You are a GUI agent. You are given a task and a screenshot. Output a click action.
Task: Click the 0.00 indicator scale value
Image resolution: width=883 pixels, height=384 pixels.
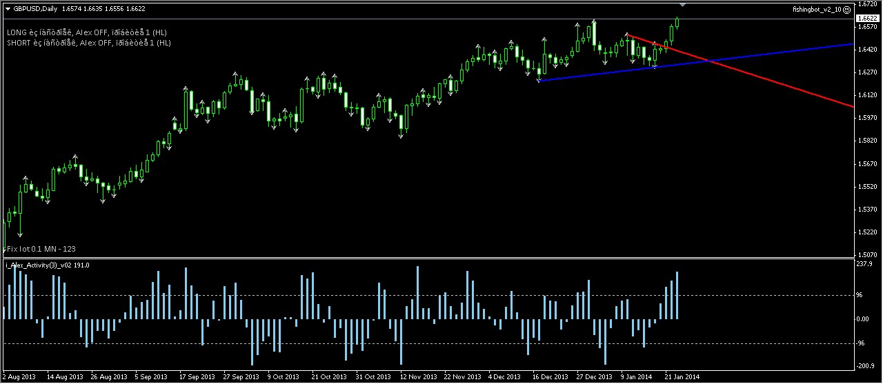864,319
